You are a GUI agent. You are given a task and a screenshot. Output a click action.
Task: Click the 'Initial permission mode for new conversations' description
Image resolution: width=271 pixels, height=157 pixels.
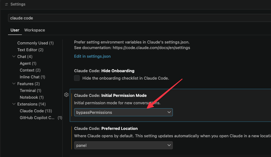coord(117,103)
